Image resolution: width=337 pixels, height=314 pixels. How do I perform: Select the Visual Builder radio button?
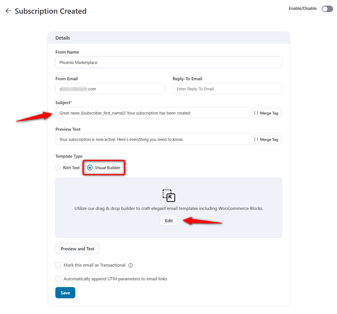coord(90,168)
